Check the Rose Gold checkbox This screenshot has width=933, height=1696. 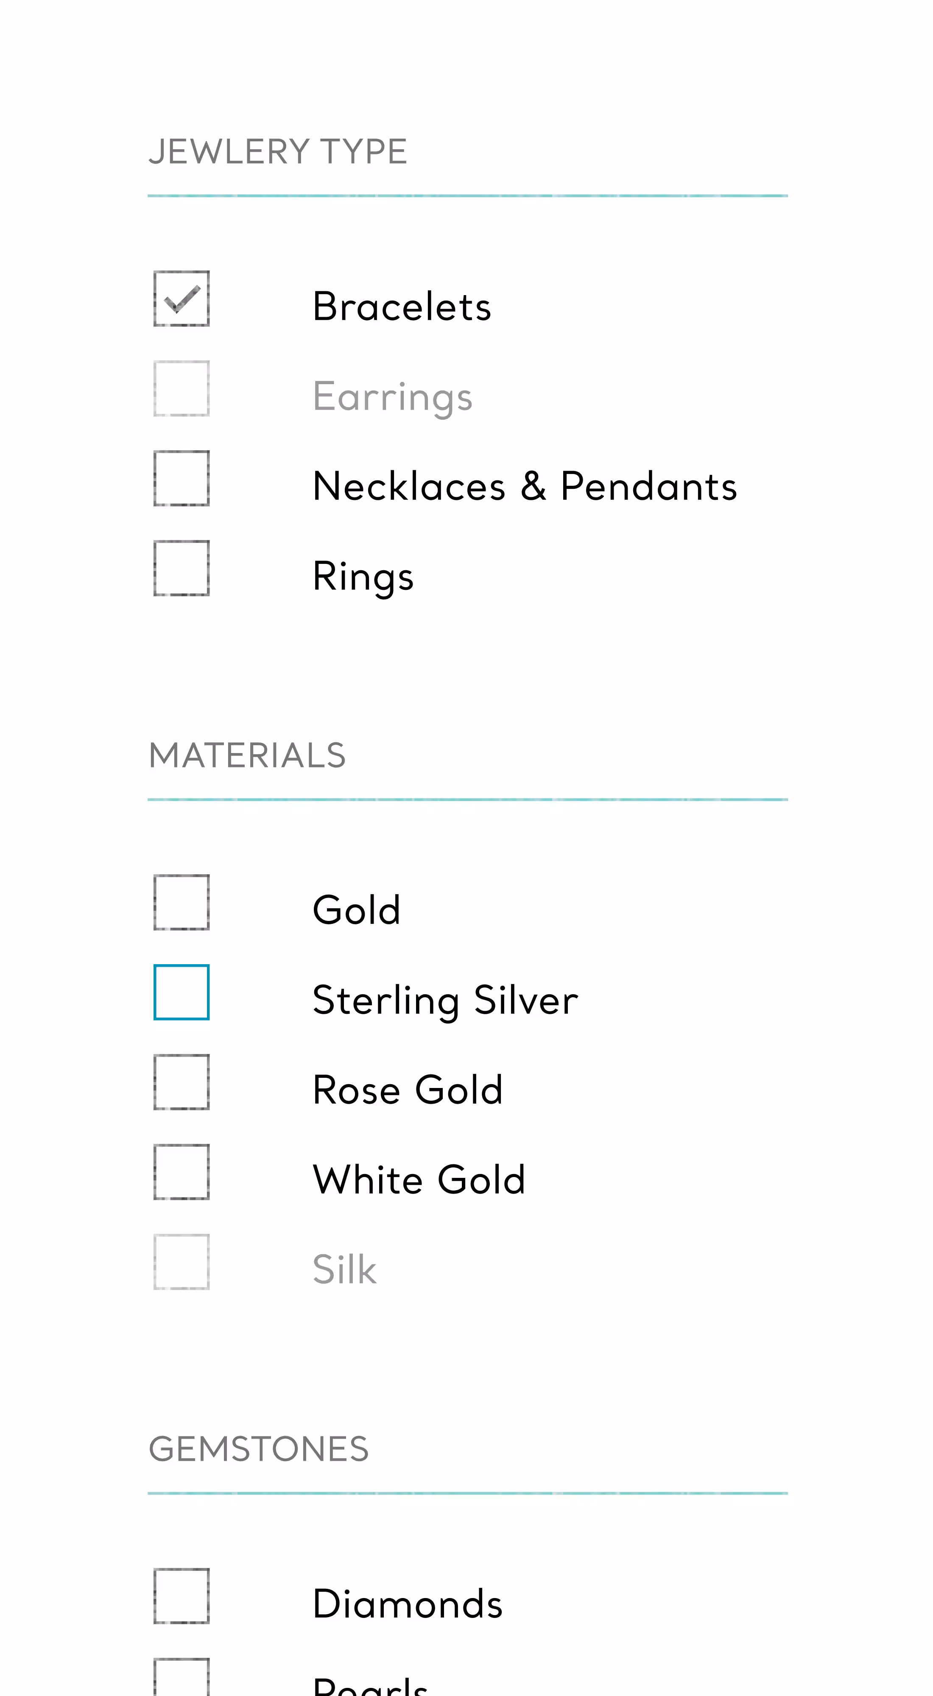[182, 1082]
